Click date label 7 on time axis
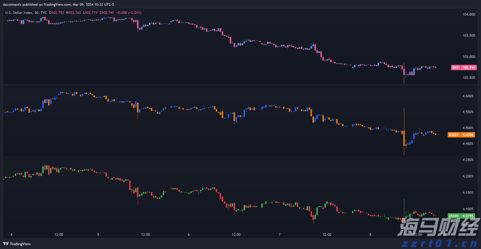 pos(280,235)
